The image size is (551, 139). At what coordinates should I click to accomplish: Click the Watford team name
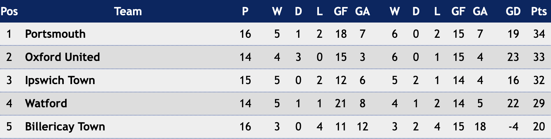[46, 103]
